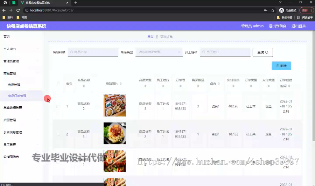This screenshot has width=315, height=186.
Task: Open the row 2 pasta dish thumbnail
Action: [114, 133]
